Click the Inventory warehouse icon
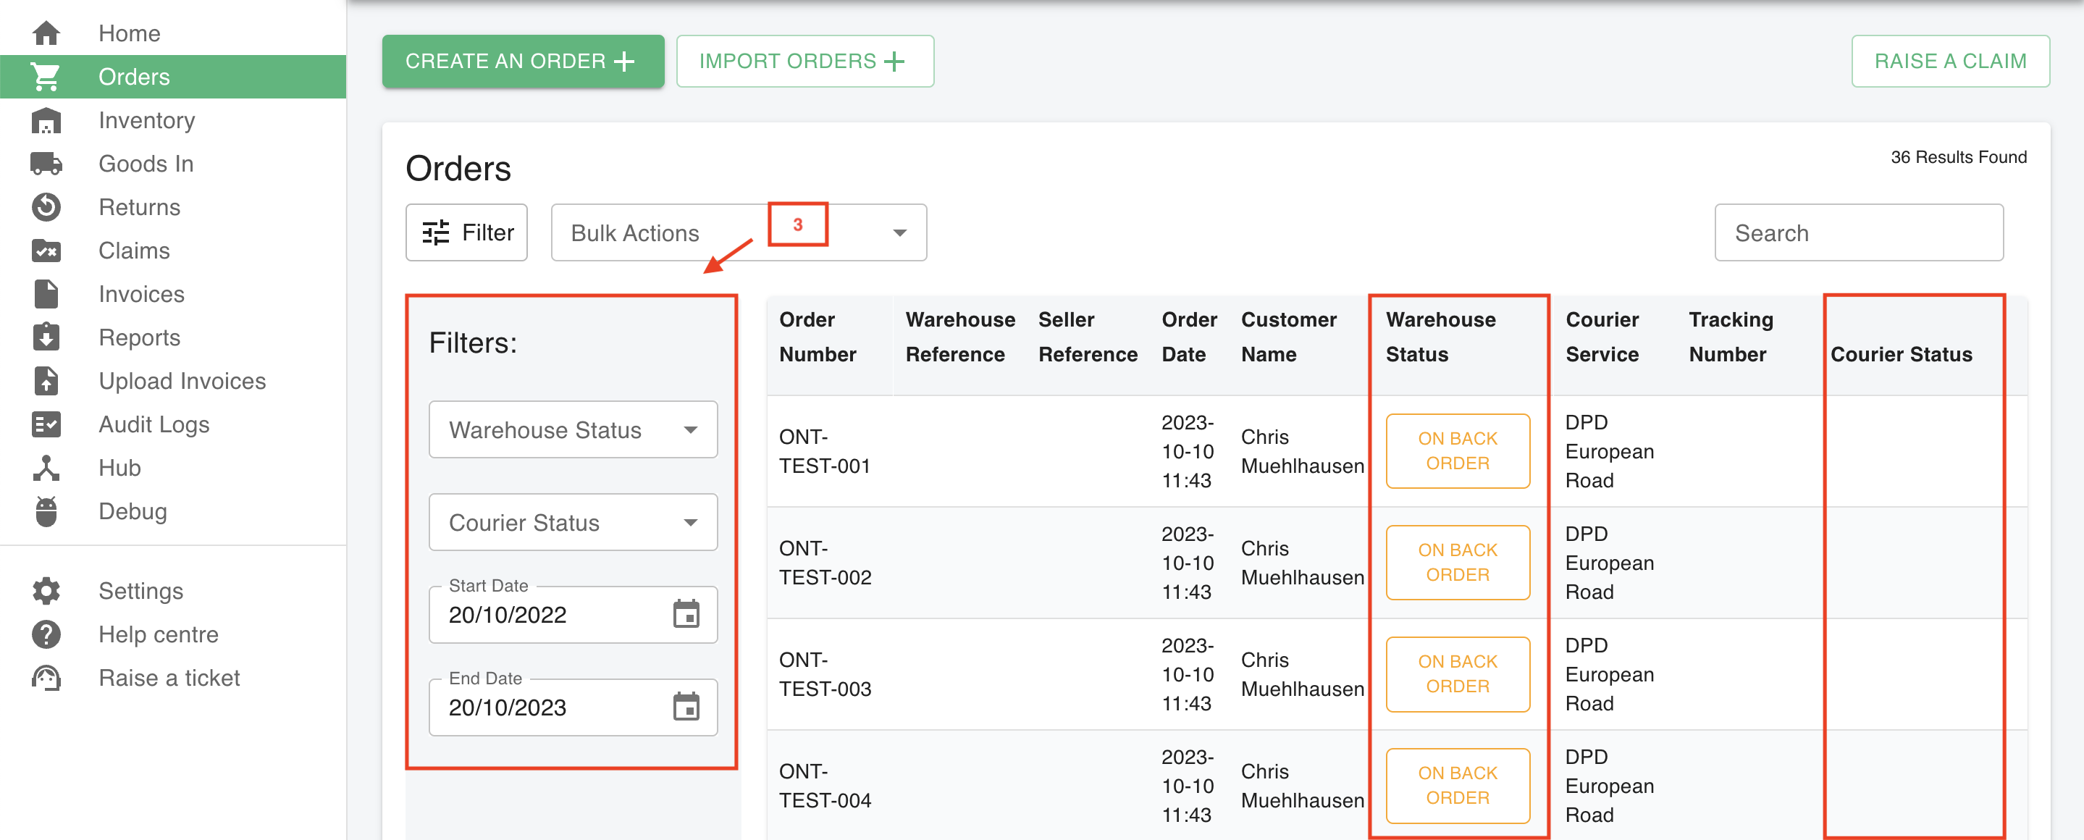This screenshot has height=840, width=2084. (x=46, y=121)
